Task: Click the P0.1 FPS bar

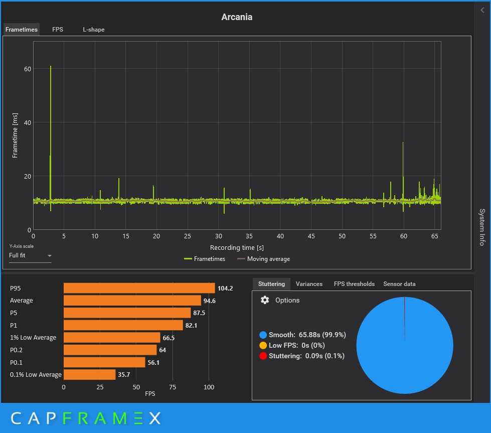Action: [105, 362]
